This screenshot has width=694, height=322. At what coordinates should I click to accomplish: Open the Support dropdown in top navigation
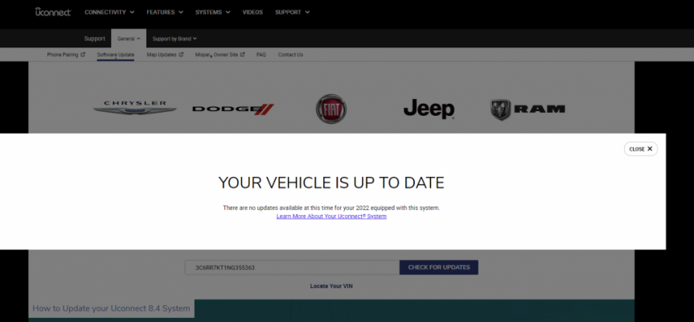(x=293, y=12)
